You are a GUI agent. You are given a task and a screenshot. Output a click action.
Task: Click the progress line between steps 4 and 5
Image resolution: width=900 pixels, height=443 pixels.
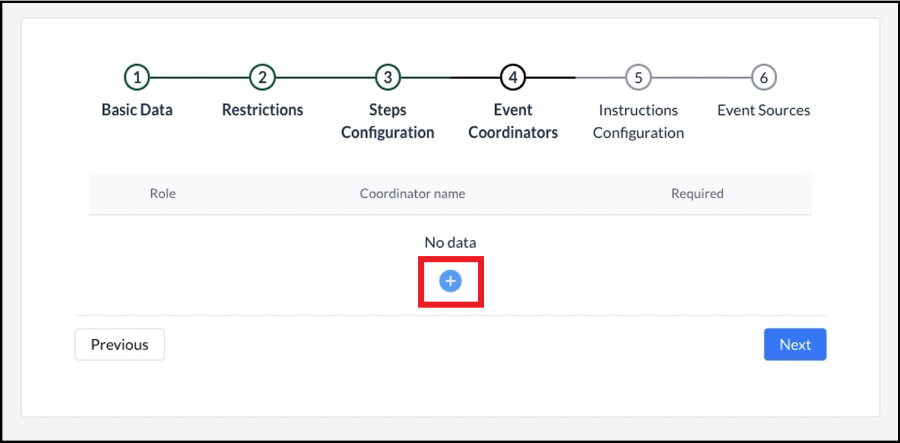point(576,77)
